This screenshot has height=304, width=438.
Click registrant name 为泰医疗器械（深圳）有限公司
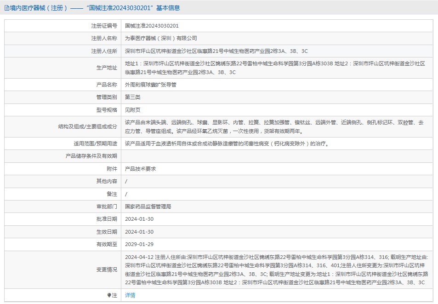161,38
